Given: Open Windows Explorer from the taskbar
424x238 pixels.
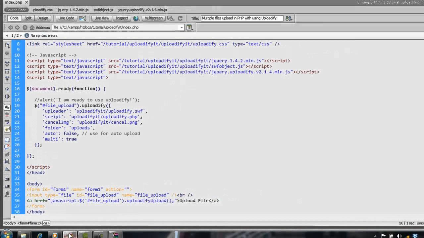Looking at the screenshot, I should click(24, 235).
